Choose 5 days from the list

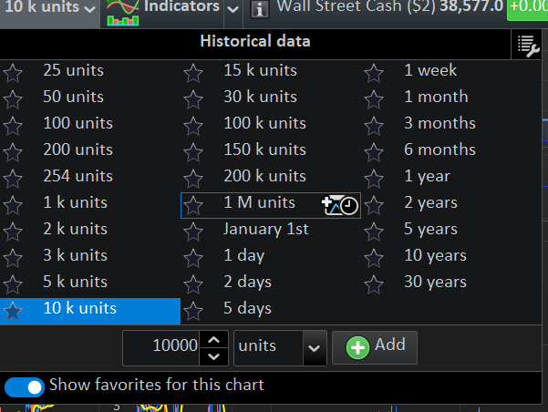[247, 308]
